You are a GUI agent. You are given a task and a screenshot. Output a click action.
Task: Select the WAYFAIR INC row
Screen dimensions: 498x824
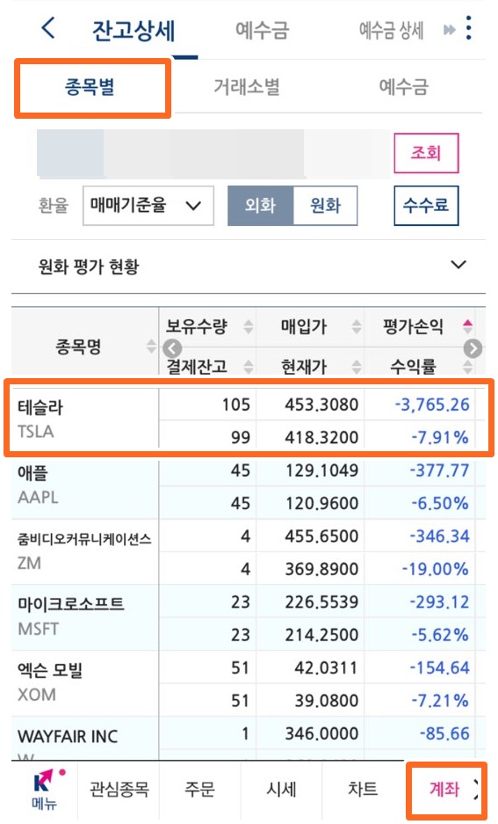pyautogui.click(x=249, y=739)
